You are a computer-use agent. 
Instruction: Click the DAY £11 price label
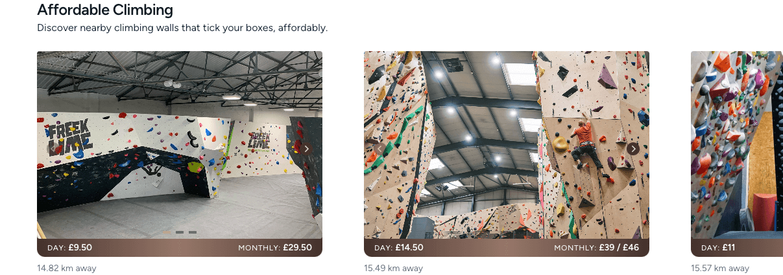pyautogui.click(x=719, y=248)
